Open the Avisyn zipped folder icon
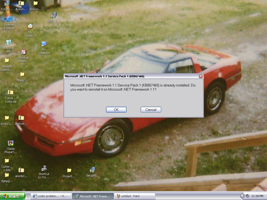 point(21,6)
